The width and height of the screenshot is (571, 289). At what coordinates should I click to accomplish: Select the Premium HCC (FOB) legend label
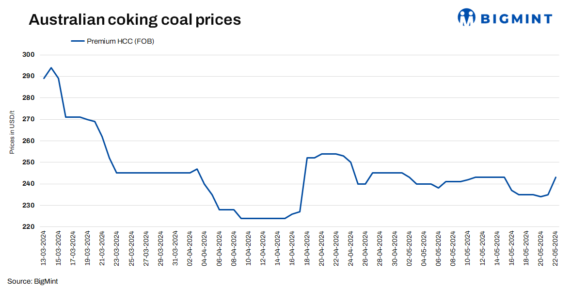[x=120, y=41]
